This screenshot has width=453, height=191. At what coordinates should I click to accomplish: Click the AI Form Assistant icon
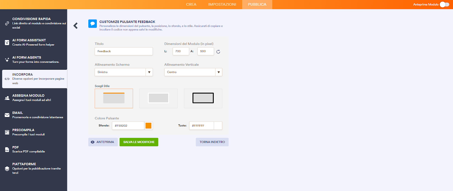(7, 43)
